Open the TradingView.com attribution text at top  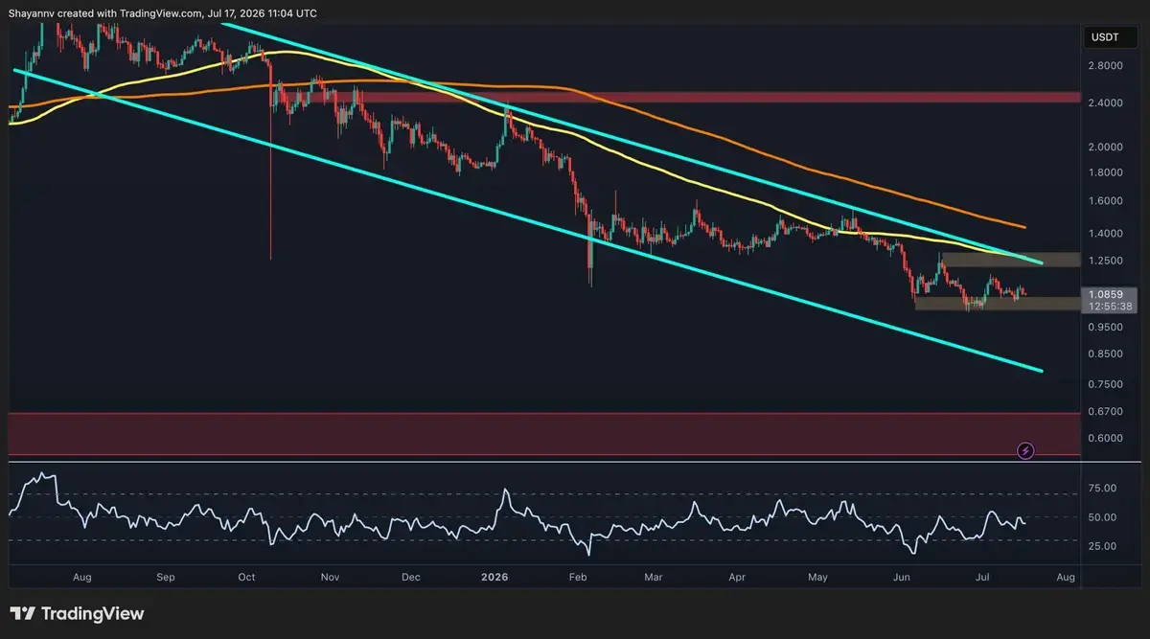158,13
